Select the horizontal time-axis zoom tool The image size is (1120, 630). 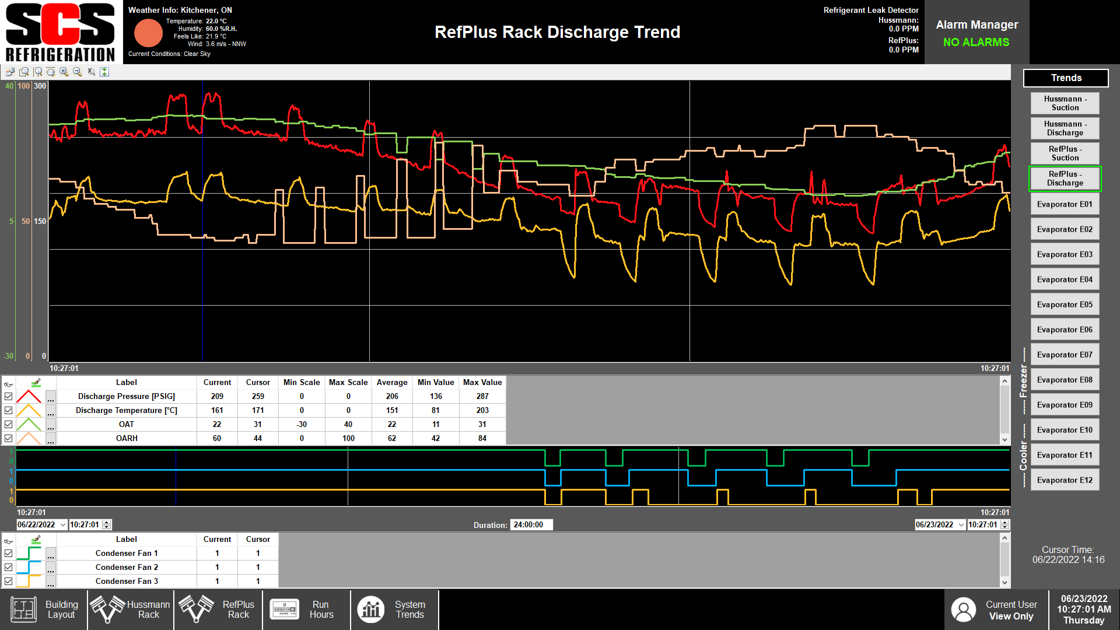click(38, 72)
